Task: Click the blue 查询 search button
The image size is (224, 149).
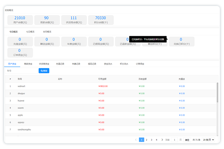Action: (x=44, y=70)
